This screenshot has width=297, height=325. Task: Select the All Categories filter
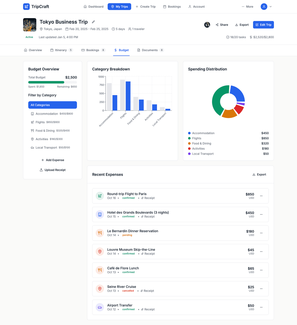pos(53,105)
